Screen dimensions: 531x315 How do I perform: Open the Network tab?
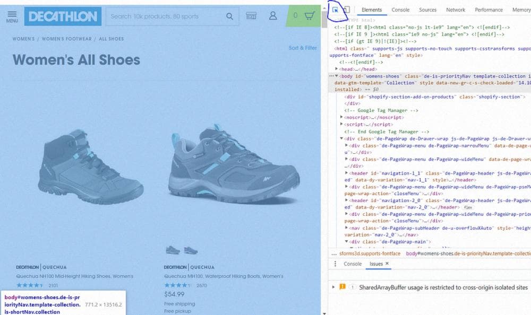pyautogui.click(x=456, y=10)
